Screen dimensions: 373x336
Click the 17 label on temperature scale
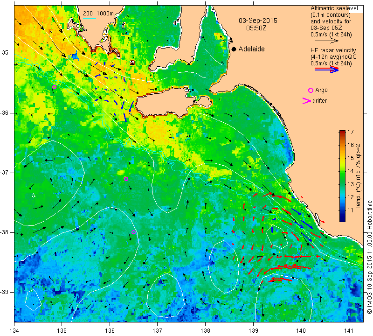(x=351, y=132)
